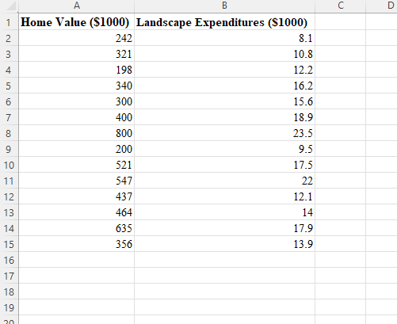Select the cell containing 198

pyautogui.click(x=77, y=70)
